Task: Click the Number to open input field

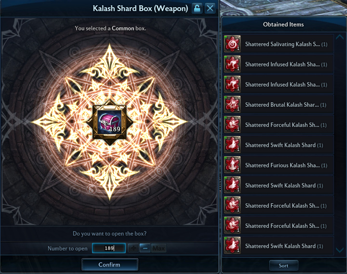Action: coord(109,248)
